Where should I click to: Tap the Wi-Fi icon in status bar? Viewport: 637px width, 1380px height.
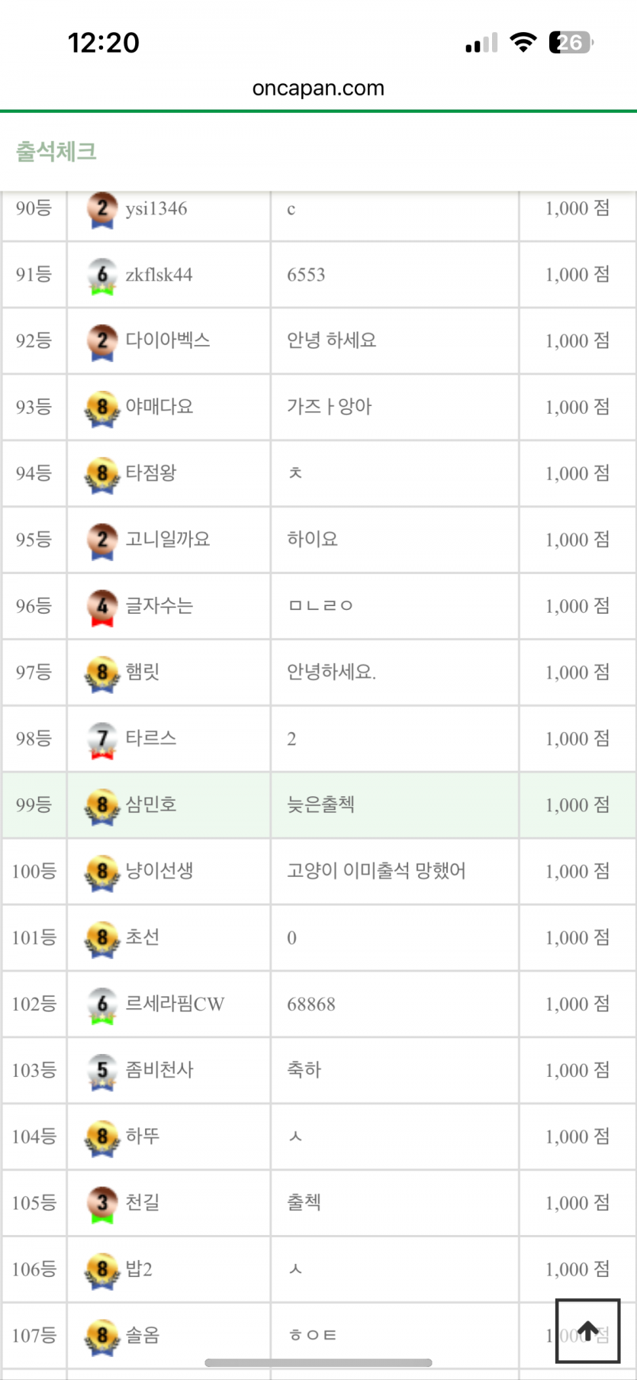coord(523,43)
